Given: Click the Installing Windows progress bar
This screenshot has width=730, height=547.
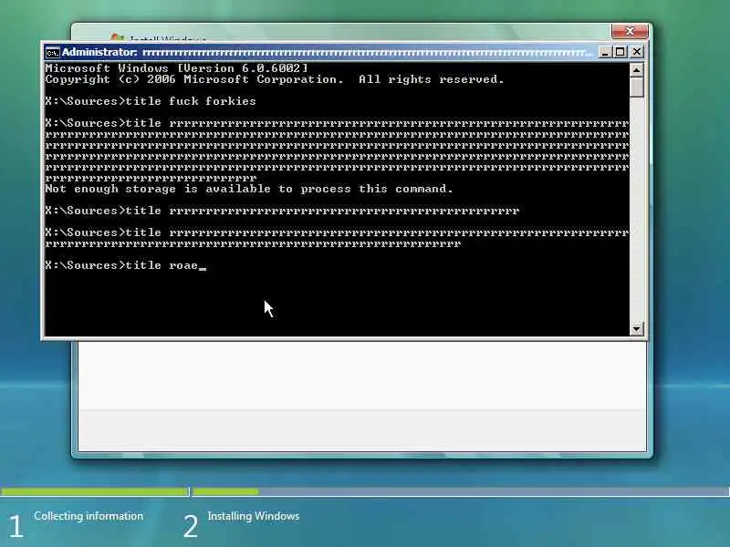Looking at the screenshot, I should coord(461,491).
